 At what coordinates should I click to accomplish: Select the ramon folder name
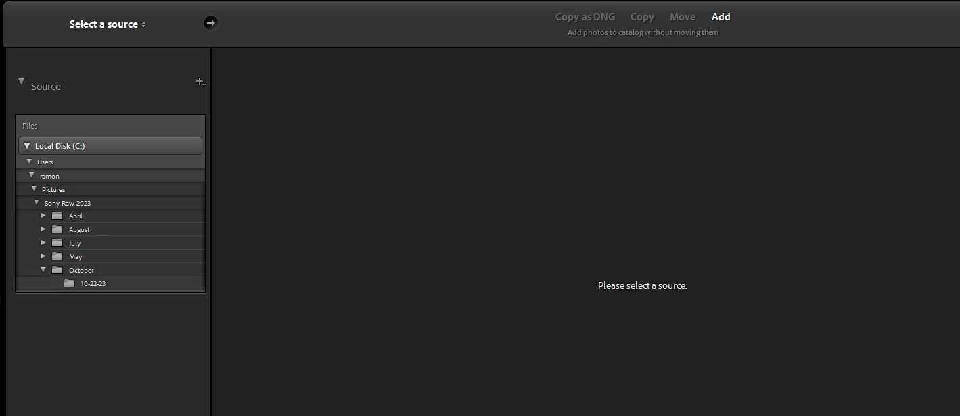pos(49,177)
